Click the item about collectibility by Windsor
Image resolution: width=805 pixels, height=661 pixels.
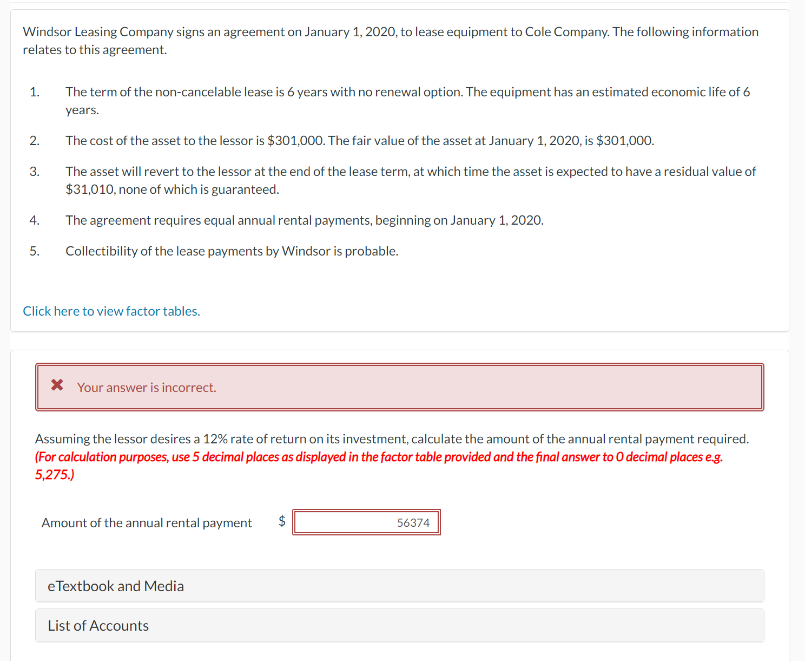[232, 251]
